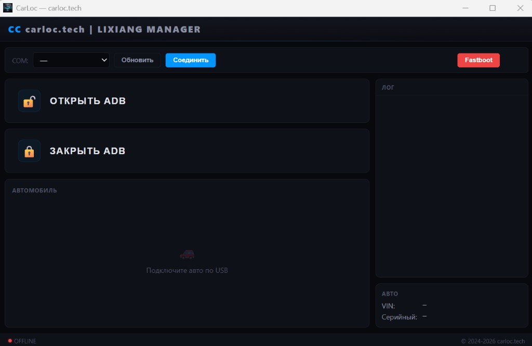Click the COM: label
This screenshot has height=346, width=532.
pyautogui.click(x=20, y=61)
